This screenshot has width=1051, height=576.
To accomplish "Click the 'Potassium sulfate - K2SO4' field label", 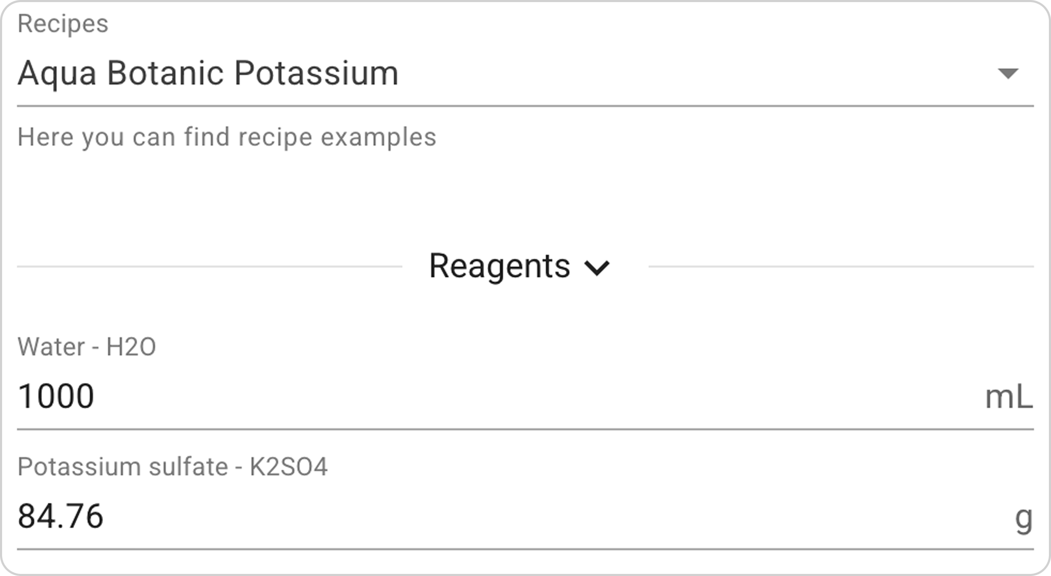I will click(x=172, y=467).
